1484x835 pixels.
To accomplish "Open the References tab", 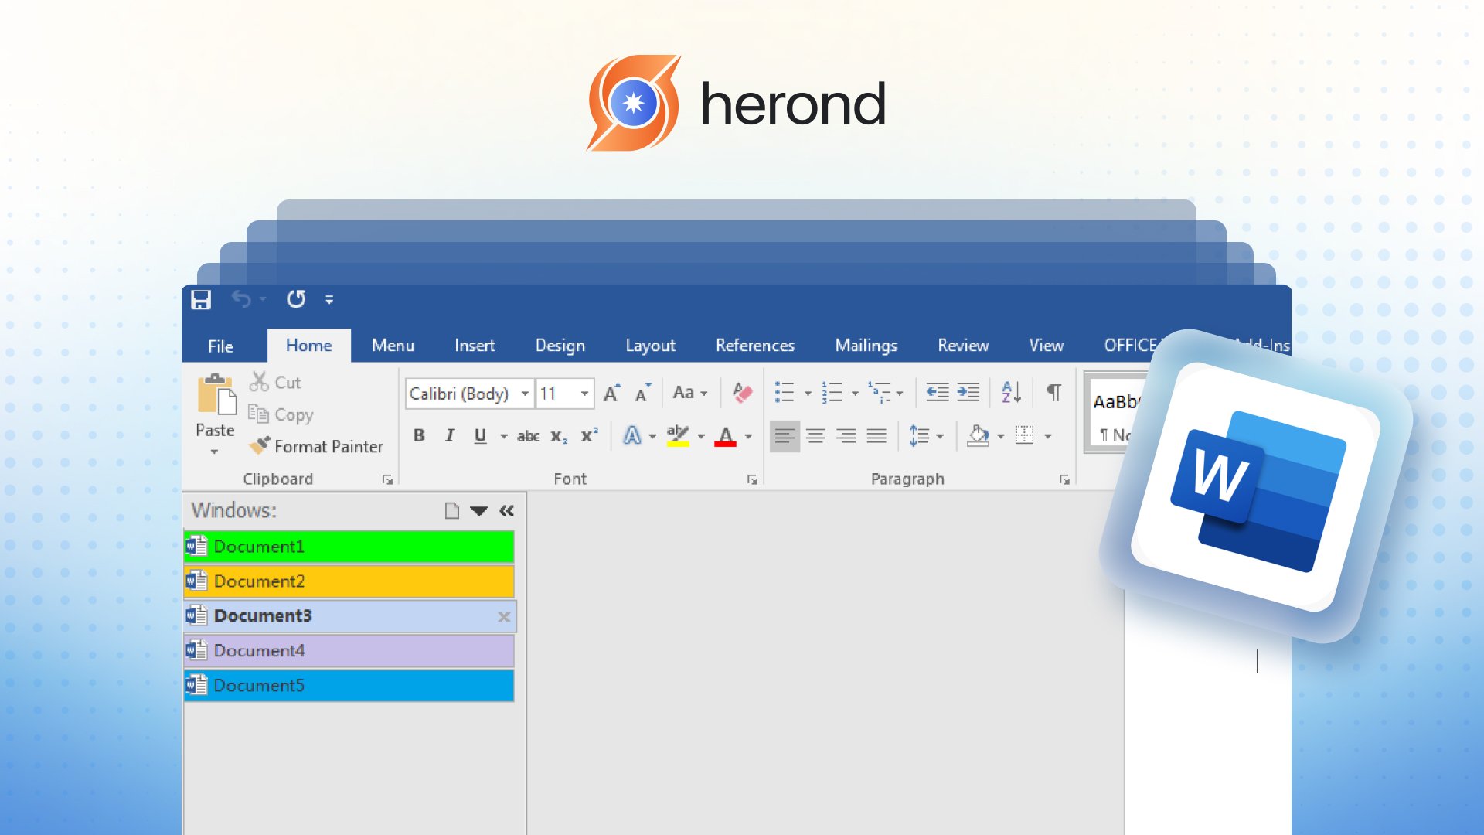I will (755, 346).
